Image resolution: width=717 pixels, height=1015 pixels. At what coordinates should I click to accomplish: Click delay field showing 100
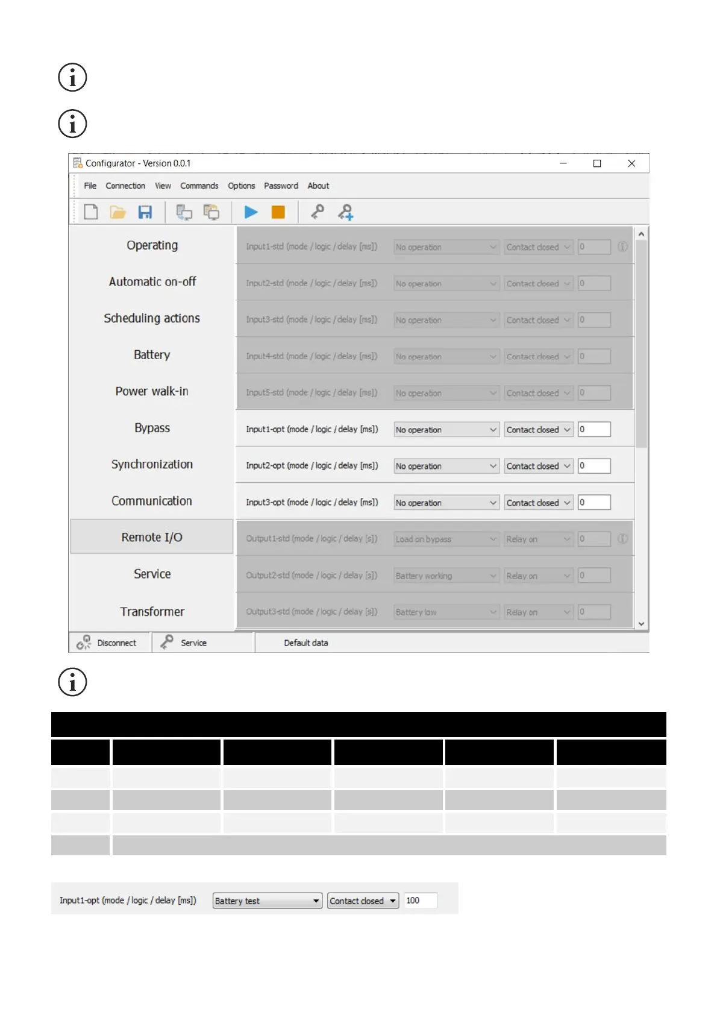click(421, 900)
